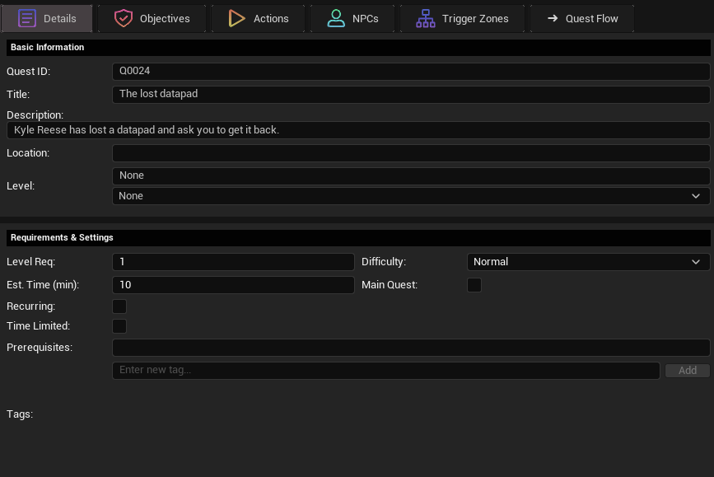The image size is (714, 477).
Task: Click the Trigger Zones hierarchy icon
Action: (426, 19)
